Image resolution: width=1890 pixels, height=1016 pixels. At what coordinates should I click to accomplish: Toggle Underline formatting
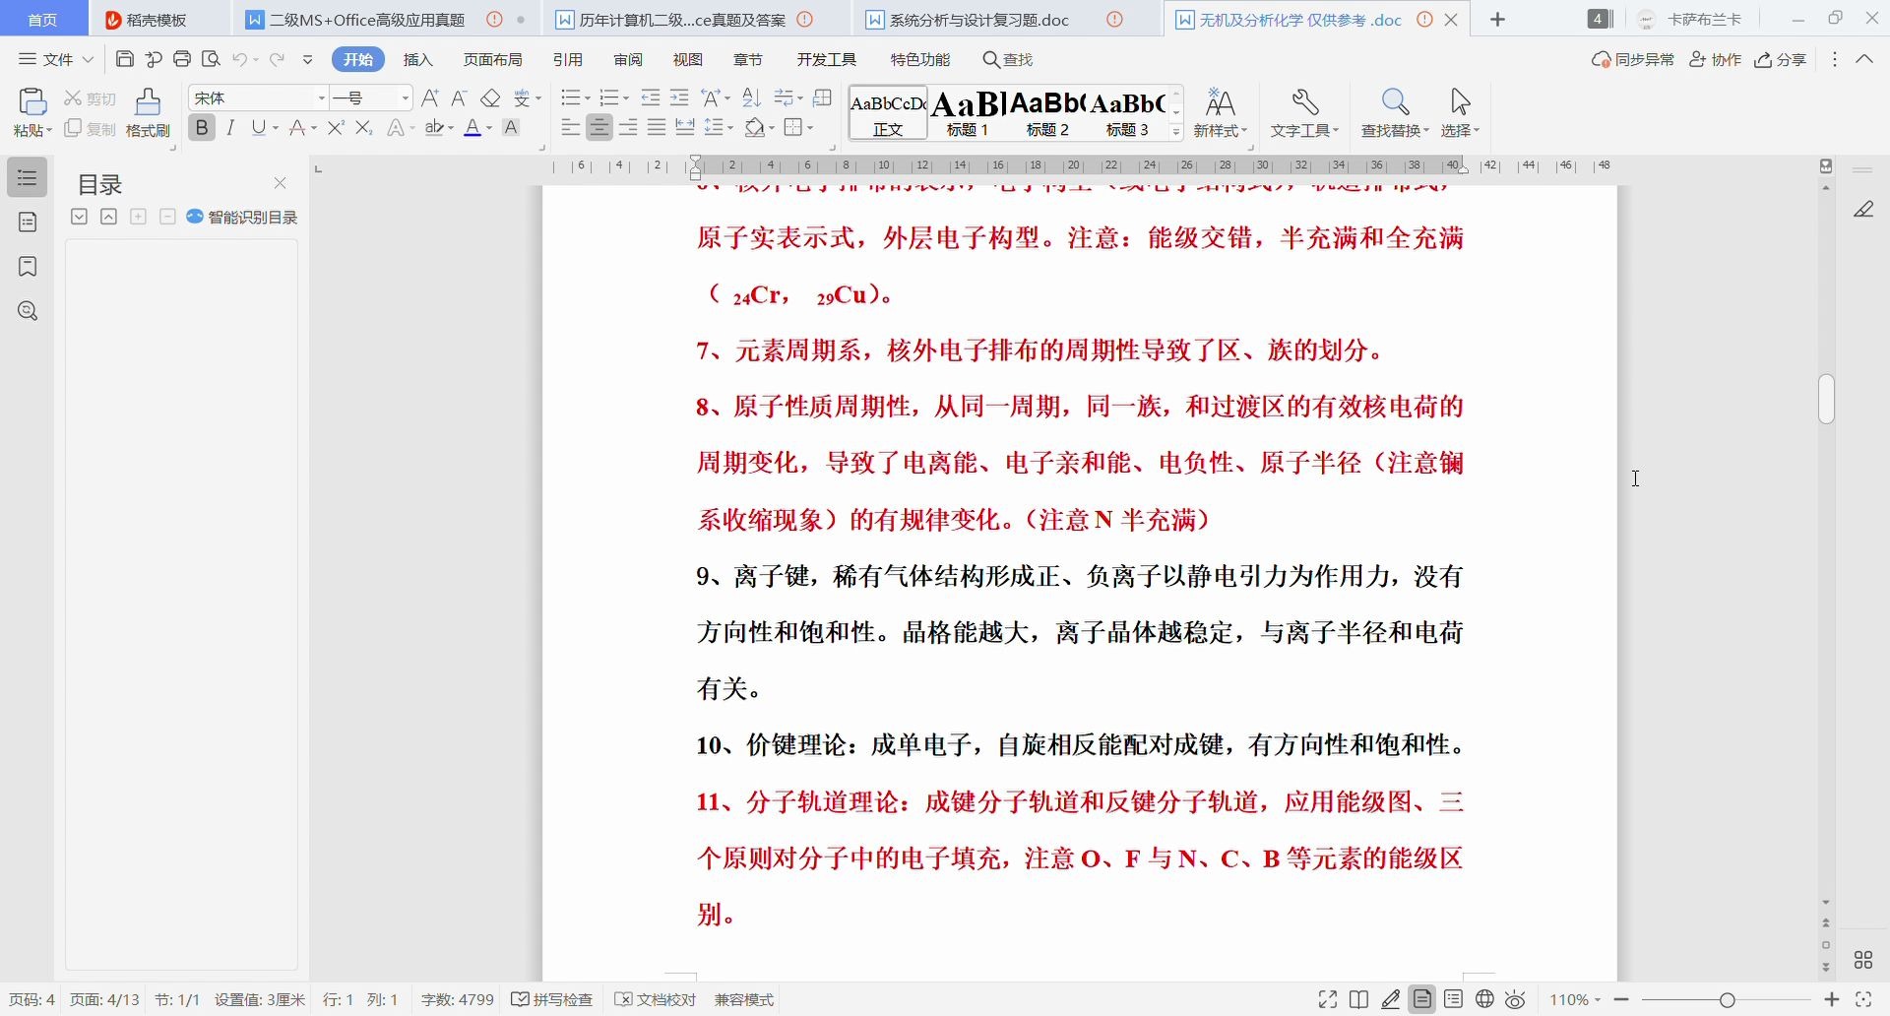pos(259,128)
